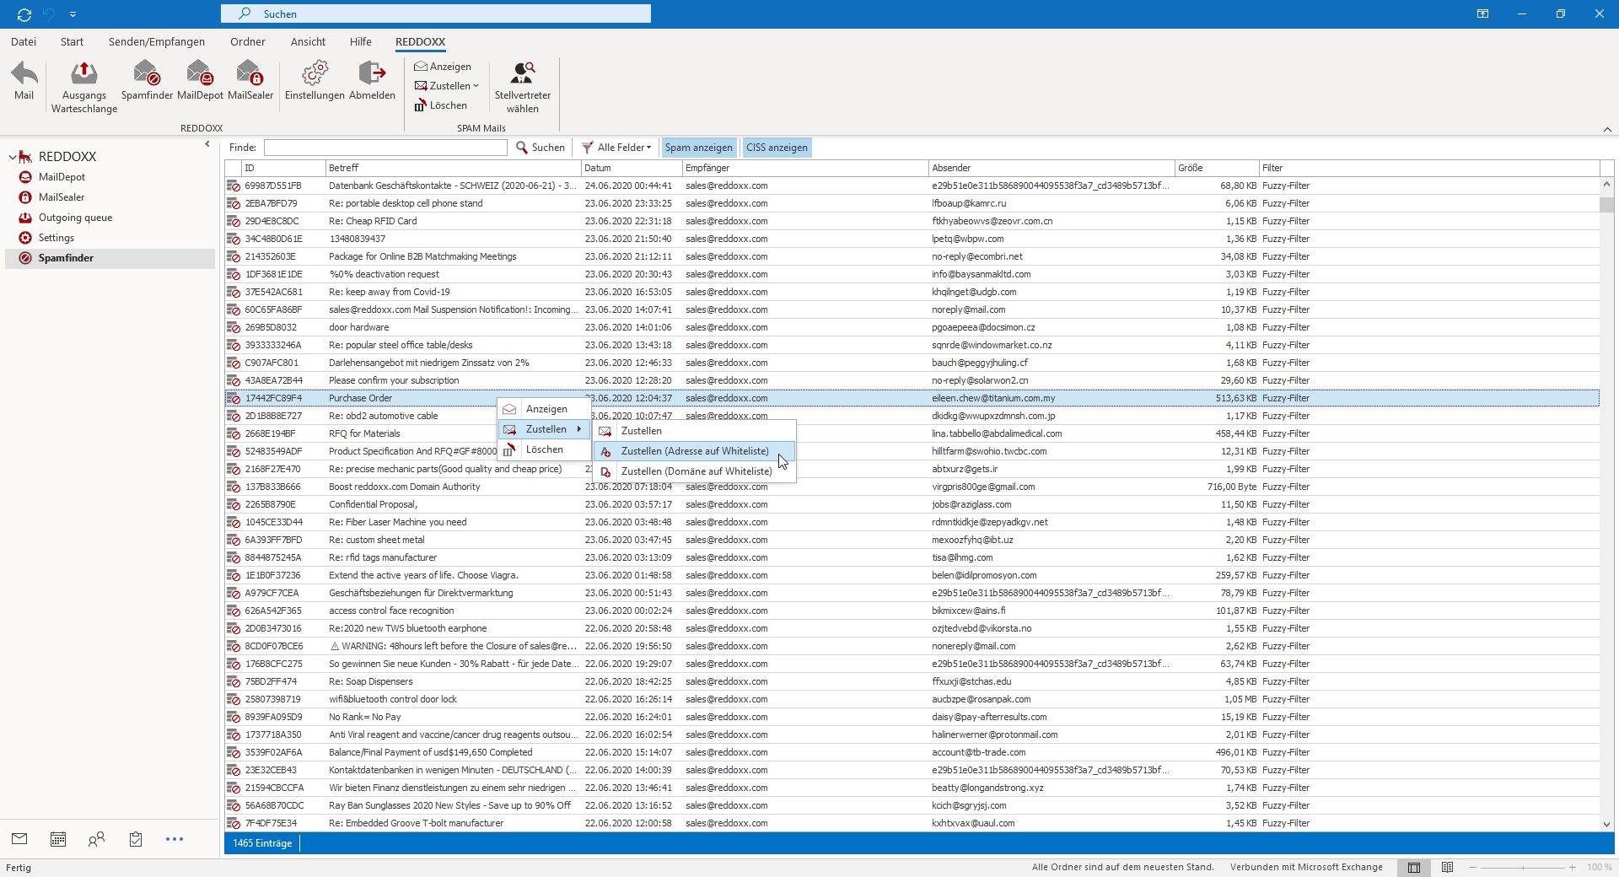Click the Mail ribbon icon
The height and width of the screenshot is (877, 1619).
pyautogui.click(x=24, y=81)
